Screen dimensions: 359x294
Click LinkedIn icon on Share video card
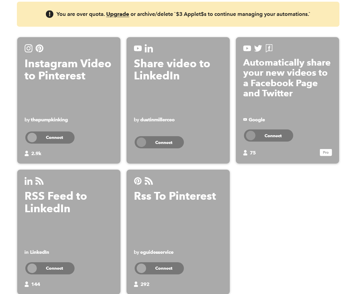pyautogui.click(x=149, y=49)
